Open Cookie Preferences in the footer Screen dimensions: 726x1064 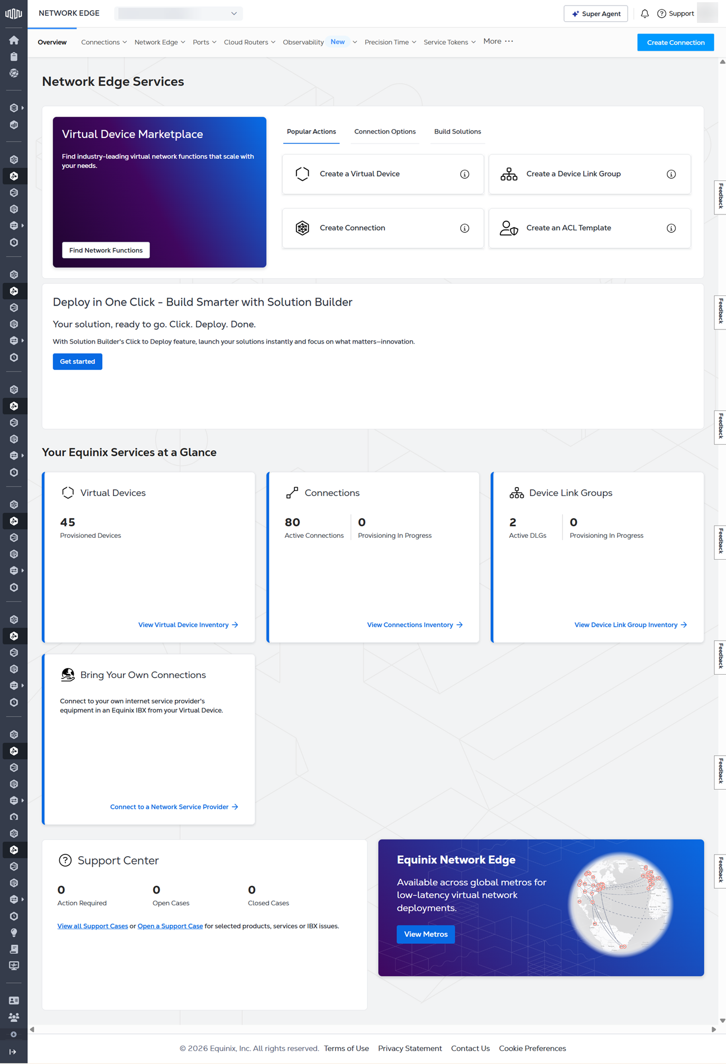click(532, 1048)
